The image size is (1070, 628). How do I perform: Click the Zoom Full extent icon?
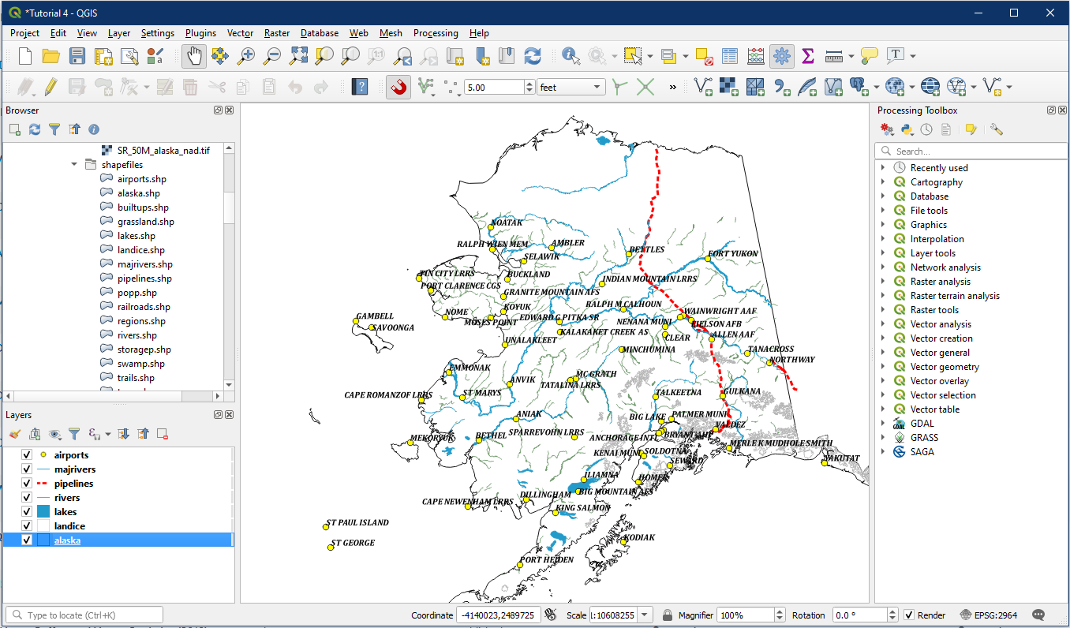[x=298, y=56]
